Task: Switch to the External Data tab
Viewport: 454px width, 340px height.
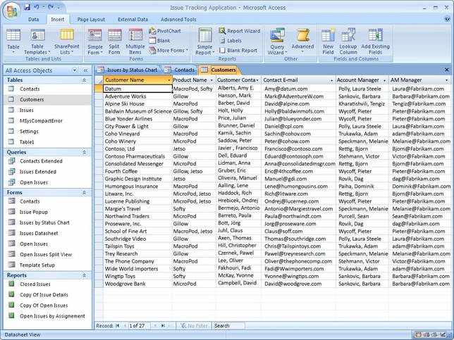Action: [x=133, y=20]
